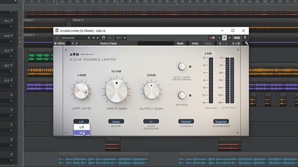
Task: Toggle the S button in plugin header
Action: pos(219,38)
